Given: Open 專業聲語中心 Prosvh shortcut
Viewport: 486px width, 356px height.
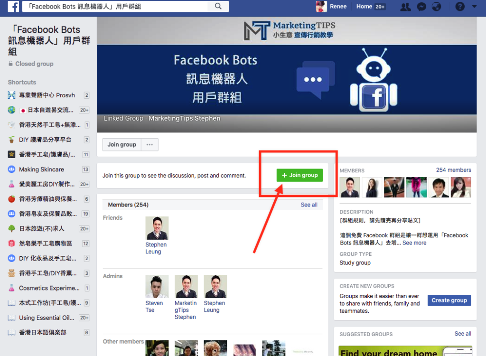Looking at the screenshot, I should (x=47, y=95).
